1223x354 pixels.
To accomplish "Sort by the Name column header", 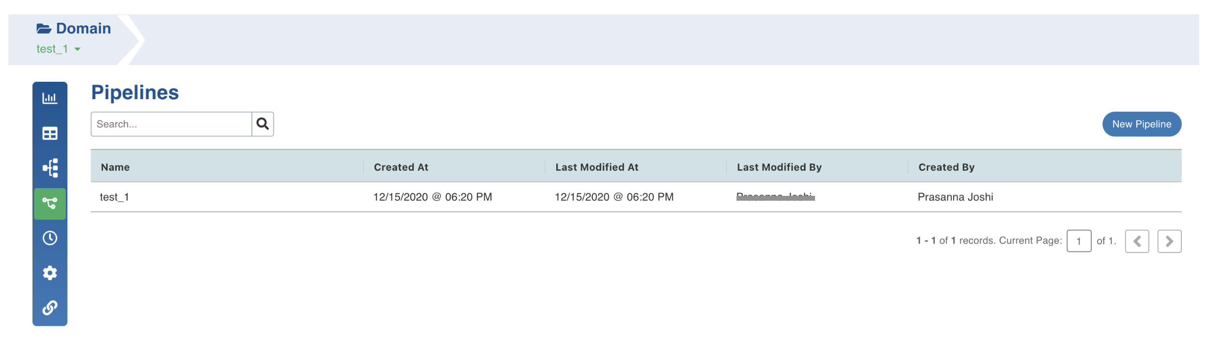I will [115, 167].
